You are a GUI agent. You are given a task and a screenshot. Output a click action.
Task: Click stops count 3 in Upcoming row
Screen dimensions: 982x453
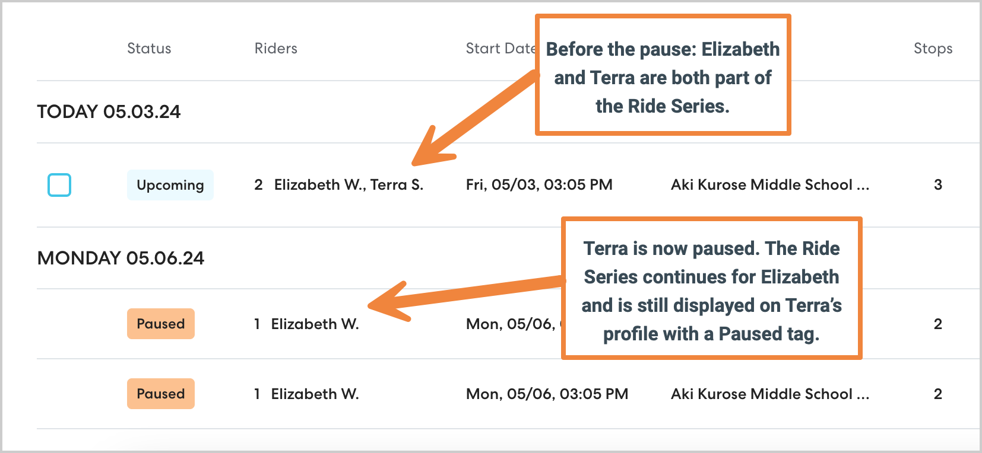click(x=938, y=185)
